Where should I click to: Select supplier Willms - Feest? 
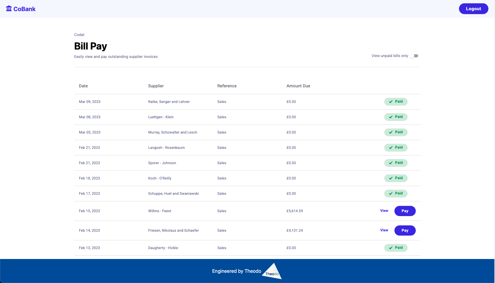click(160, 211)
